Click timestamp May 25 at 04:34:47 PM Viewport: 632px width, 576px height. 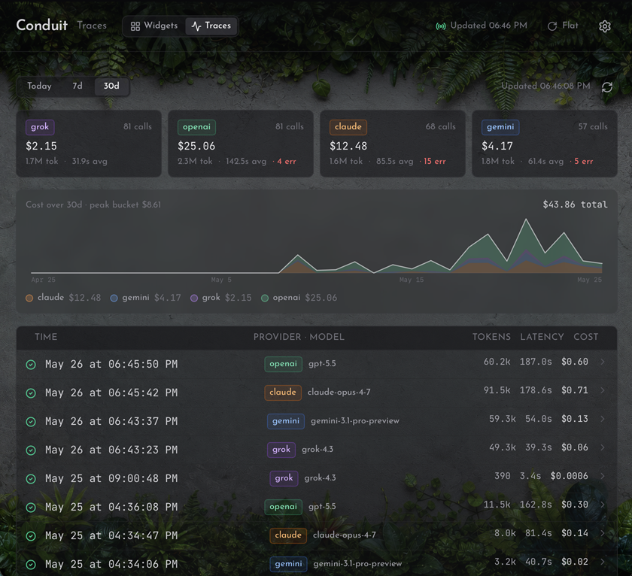[111, 536]
